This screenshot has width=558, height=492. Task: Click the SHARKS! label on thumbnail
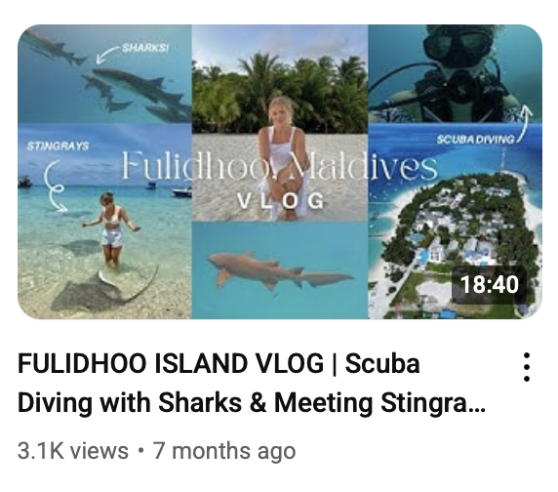(145, 48)
